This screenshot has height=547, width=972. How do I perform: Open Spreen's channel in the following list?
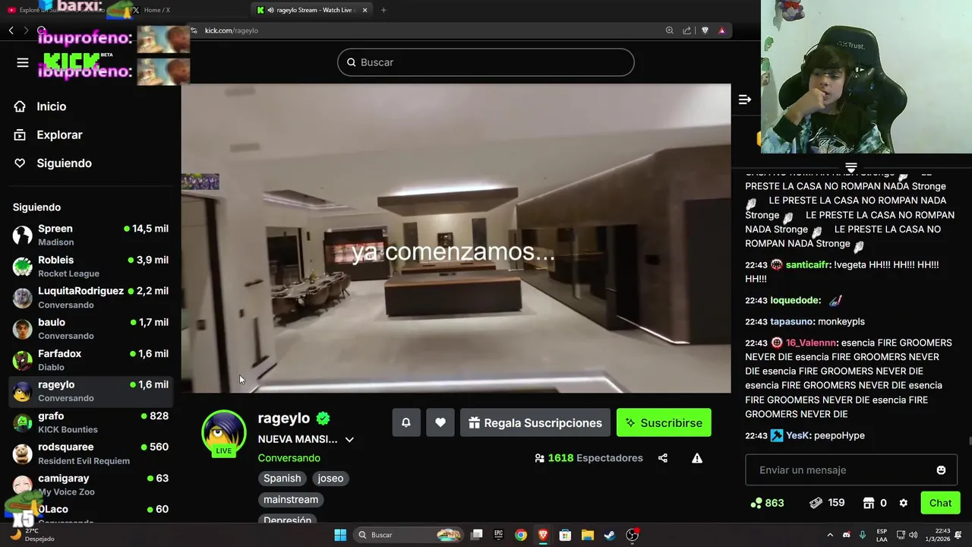[x=90, y=235]
